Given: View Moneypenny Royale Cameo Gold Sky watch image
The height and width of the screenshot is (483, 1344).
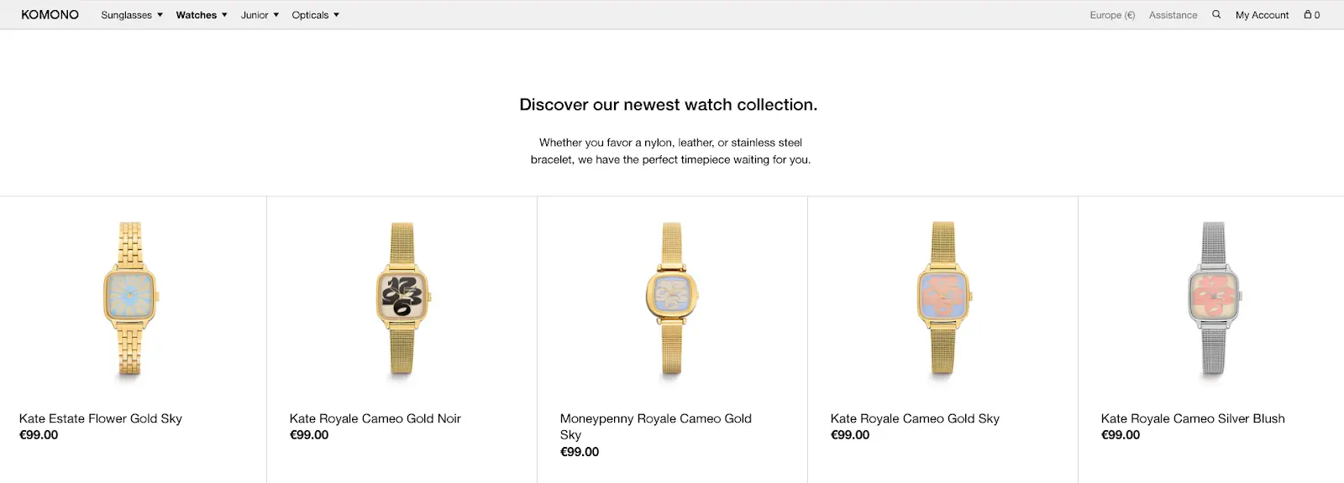Looking at the screenshot, I should [x=672, y=299].
